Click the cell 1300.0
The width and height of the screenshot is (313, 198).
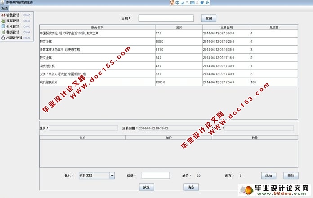point(179,82)
